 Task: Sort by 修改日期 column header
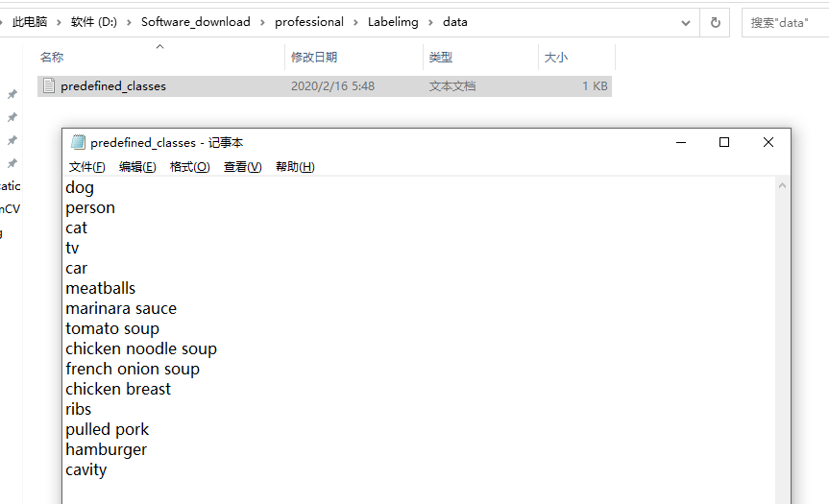(x=314, y=57)
